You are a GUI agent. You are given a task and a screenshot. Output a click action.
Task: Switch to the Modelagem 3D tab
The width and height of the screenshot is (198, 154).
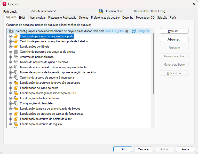145,18
